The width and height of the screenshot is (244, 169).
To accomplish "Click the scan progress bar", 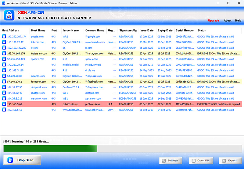I will click(x=123, y=149).
